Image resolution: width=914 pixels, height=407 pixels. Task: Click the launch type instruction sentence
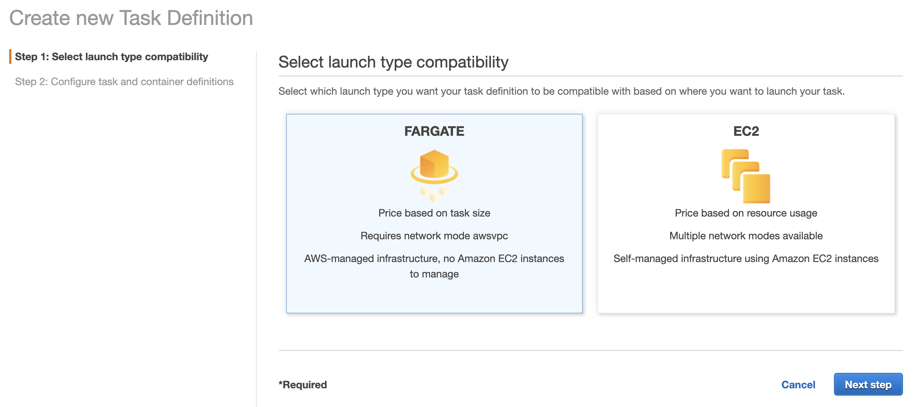(x=561, y=91)
